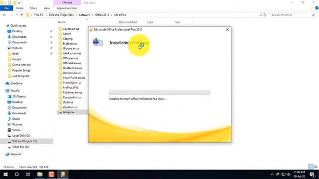This screenshot has height=179, width=319.
Task: Refresh the Ms office folder view
Action: pos(265,15)
